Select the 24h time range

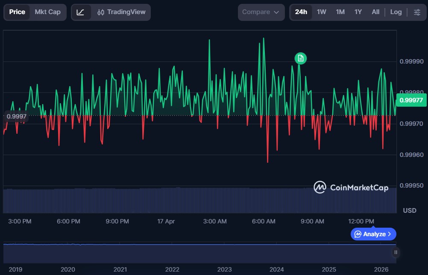301,12
